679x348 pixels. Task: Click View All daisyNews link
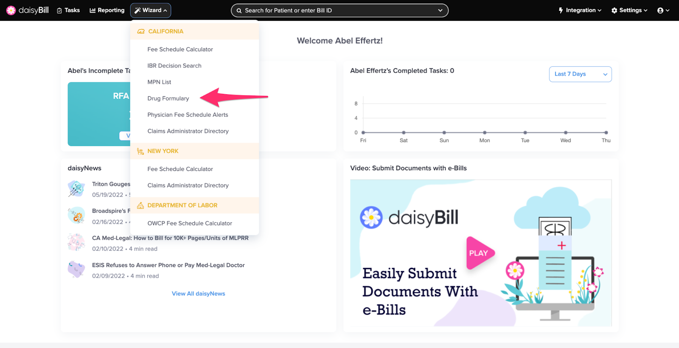(198, 294)
